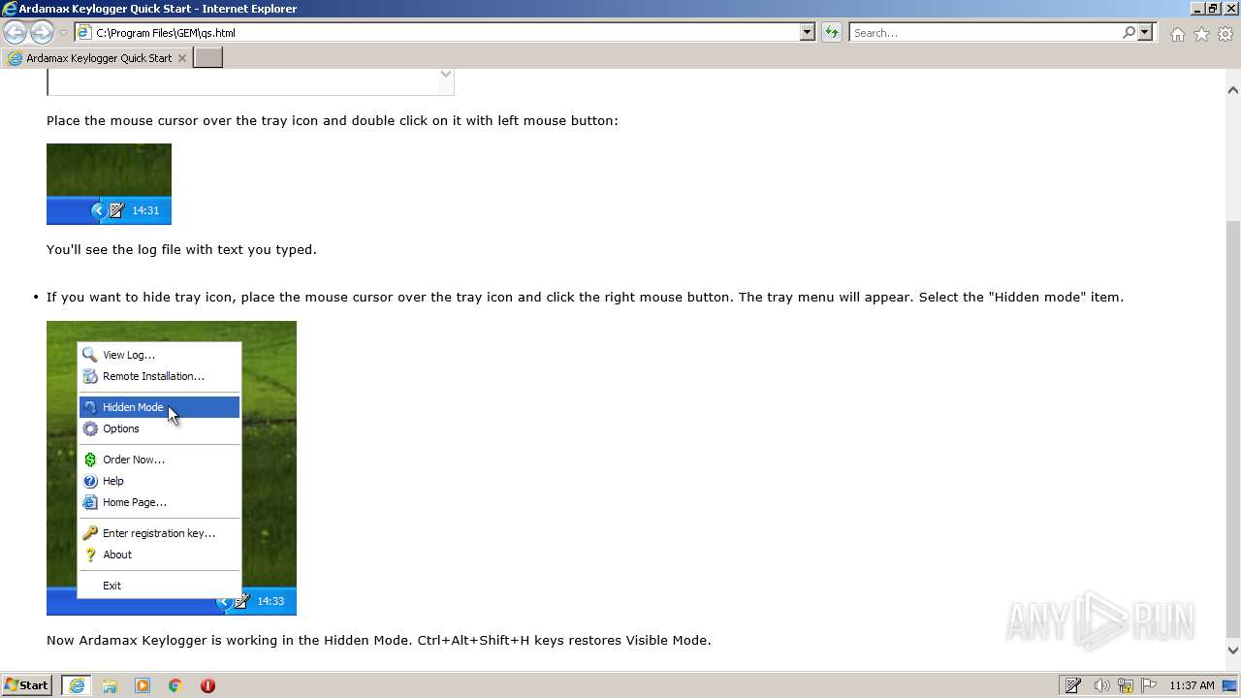Click the search magnifier icon
Viewport: 1241px width, 698px height.
1129,32
